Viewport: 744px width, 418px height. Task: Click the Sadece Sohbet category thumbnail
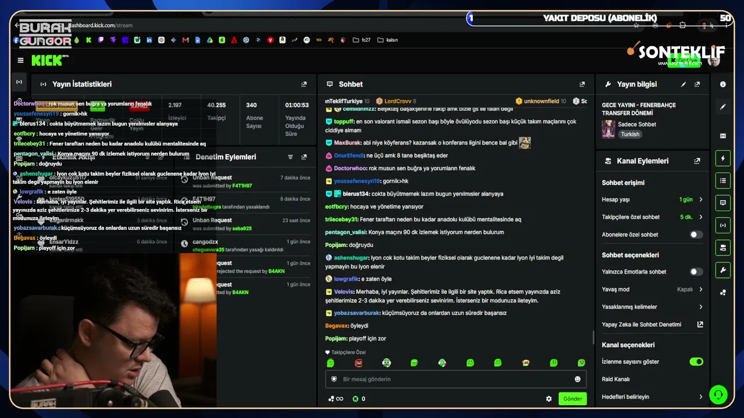point(609,129)
